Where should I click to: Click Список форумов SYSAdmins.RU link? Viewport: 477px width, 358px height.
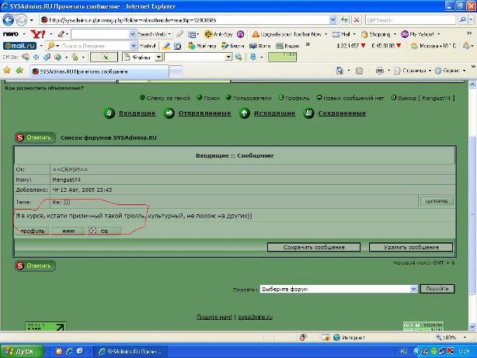tap(109, 137)
